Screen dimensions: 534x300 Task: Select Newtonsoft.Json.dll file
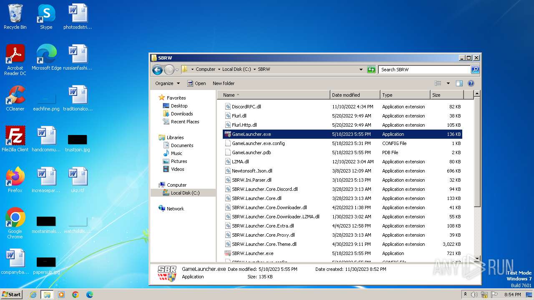click(343, 171)
